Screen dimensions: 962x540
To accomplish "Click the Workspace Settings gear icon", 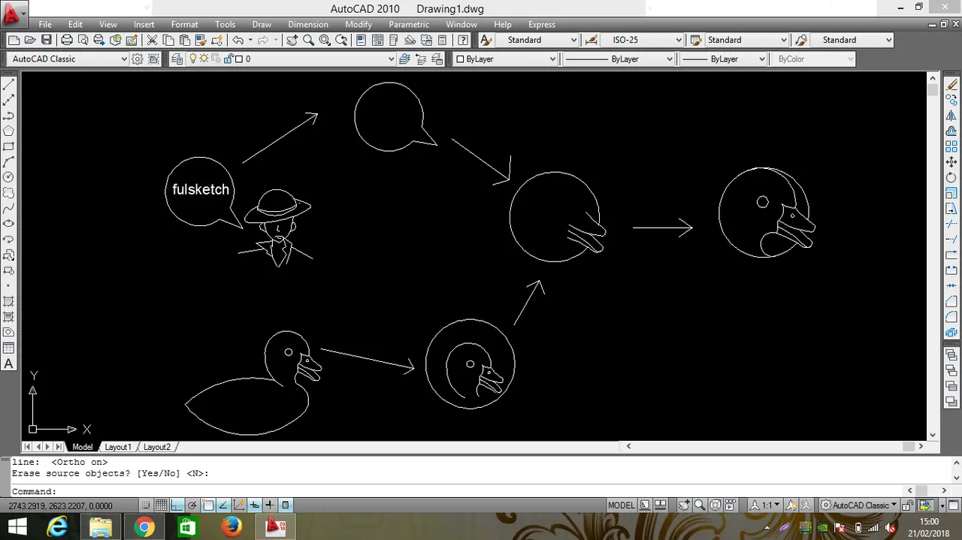I will [138, 59].
